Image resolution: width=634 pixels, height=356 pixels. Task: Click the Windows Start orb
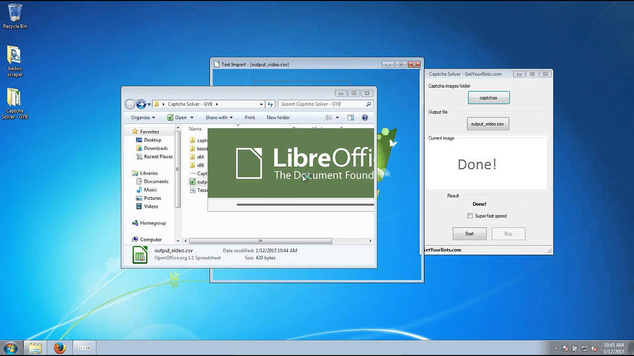10,348
